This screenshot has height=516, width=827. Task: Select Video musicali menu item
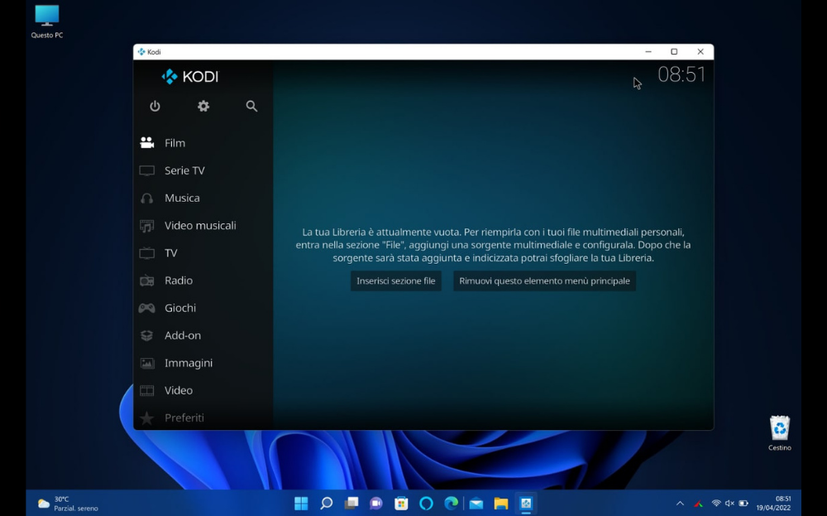tap(200, 225)
